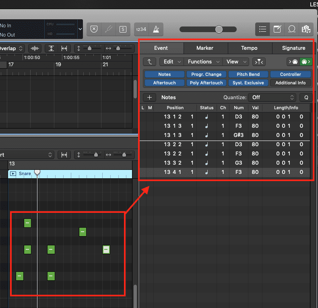Open the Overlap drag mode pop-up
This screenshot has height=308, width=318.
pyautogui.click(x=12, y=49)
